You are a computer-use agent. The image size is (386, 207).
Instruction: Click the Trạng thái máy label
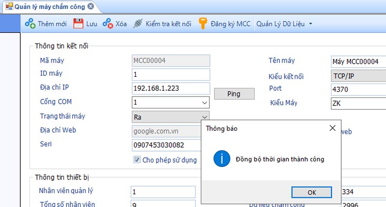coord(63,116)
